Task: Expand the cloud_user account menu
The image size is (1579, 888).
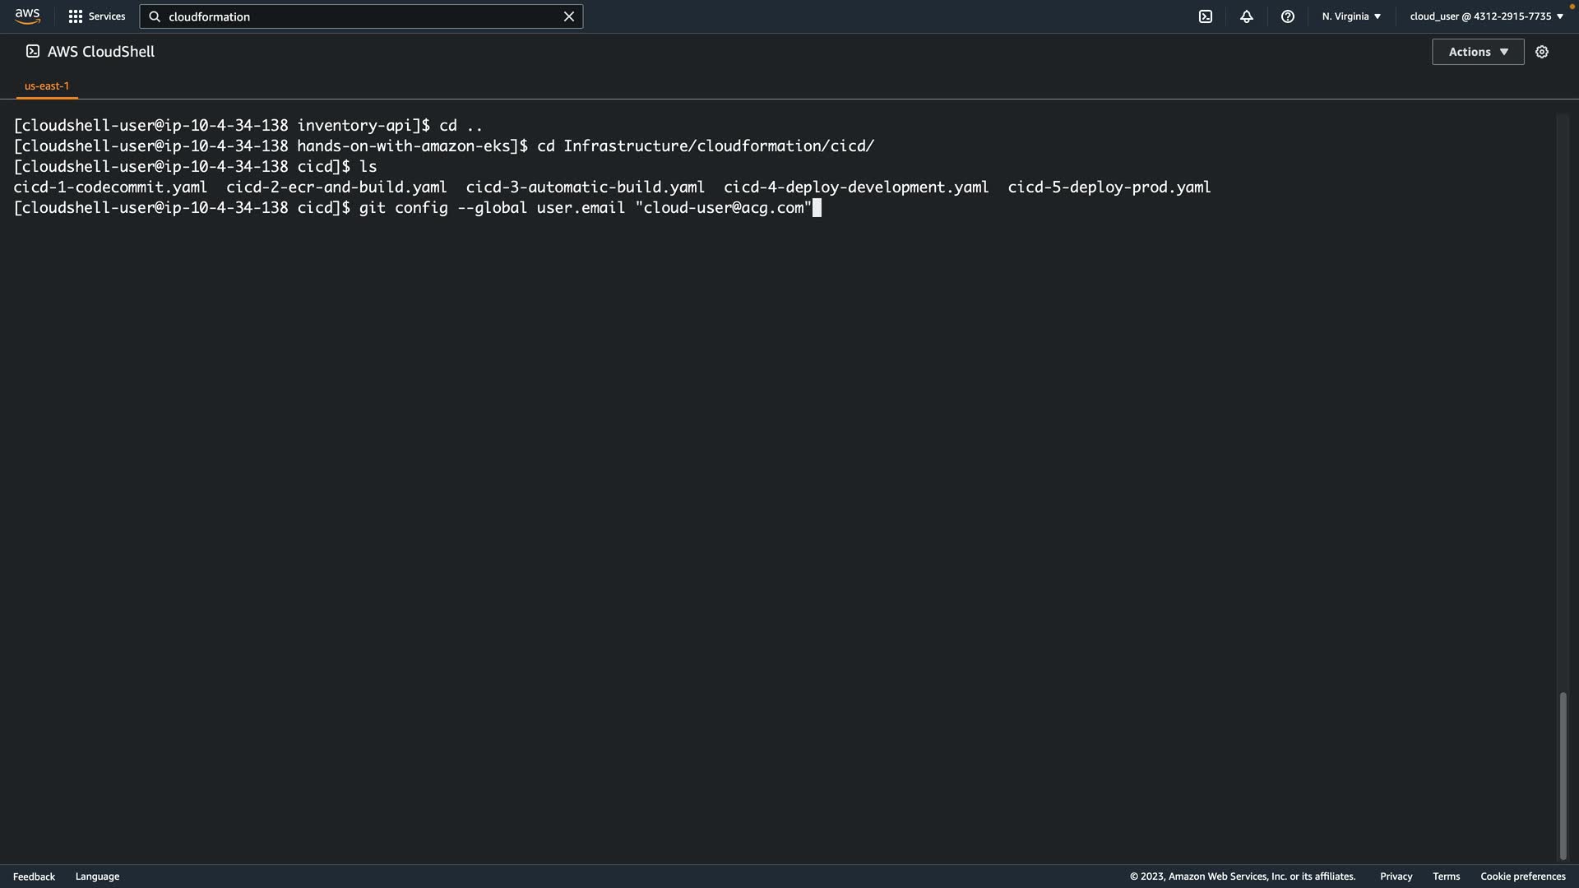Action: click(1486, 16)
